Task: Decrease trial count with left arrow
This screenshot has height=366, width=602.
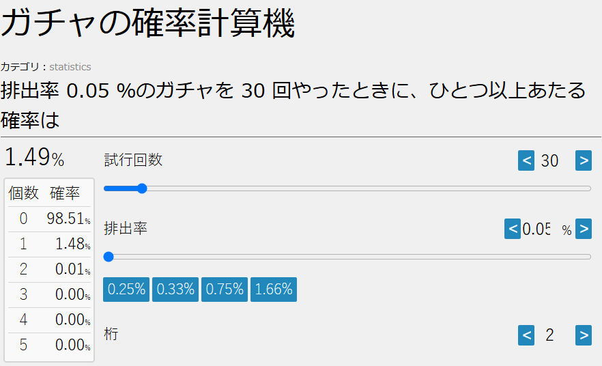Action: (526, 160)
